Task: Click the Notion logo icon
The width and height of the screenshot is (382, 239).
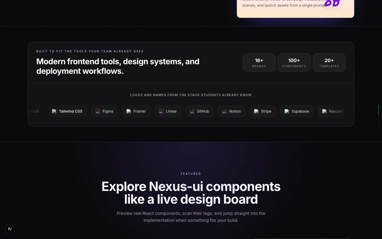Action: pos(224,111)
